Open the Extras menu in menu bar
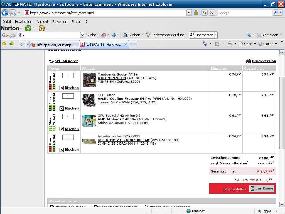 click(x=76, y=21)
